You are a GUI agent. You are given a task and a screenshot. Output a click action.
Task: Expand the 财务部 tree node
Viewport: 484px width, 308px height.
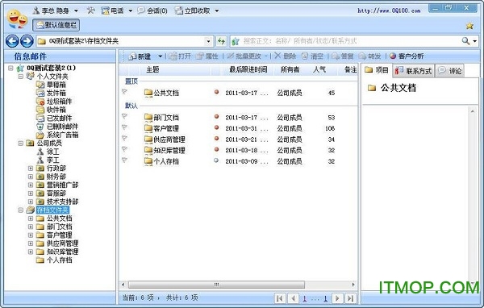coord(31,177)
